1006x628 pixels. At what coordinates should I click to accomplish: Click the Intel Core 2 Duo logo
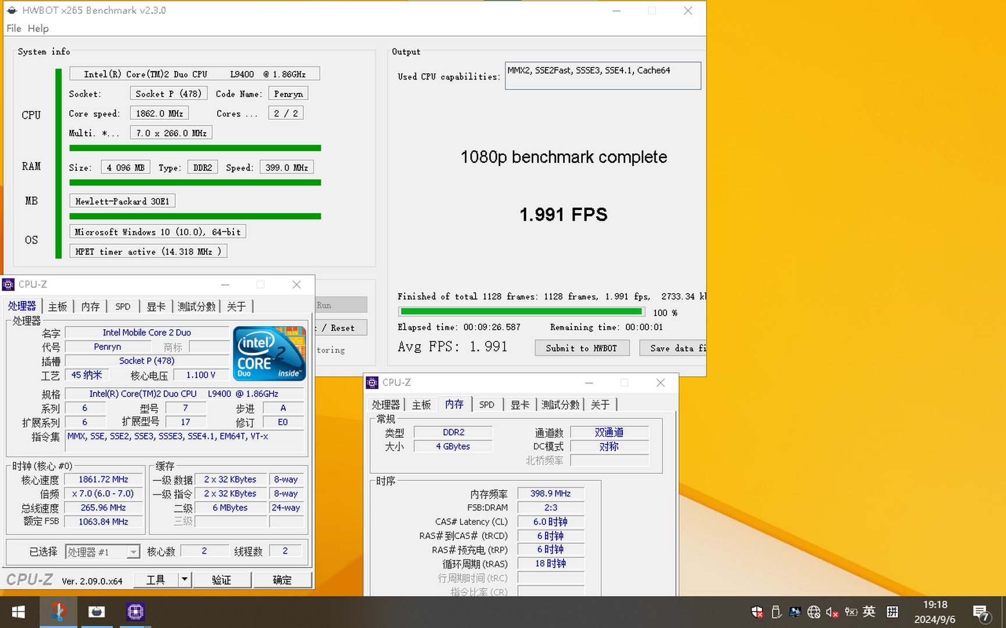(x=270, y=354)
